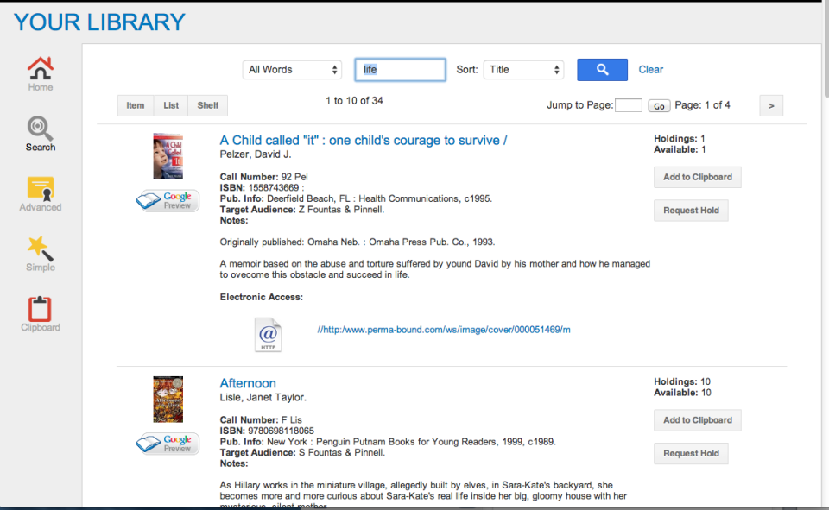The width and height of the screenshot is (829, 510).
Task: Click the HTTP electronic access icon
Action: coord(268,335)
